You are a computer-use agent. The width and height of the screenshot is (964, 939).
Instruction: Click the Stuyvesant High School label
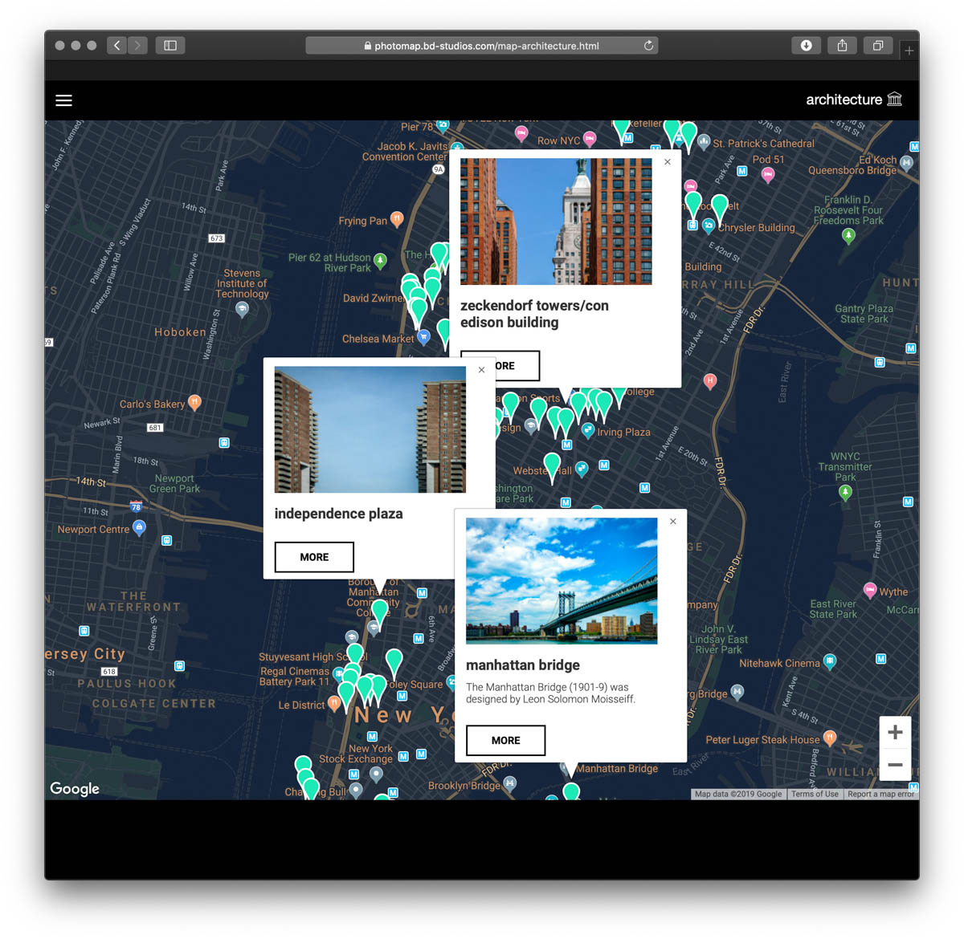click(313, 656)
